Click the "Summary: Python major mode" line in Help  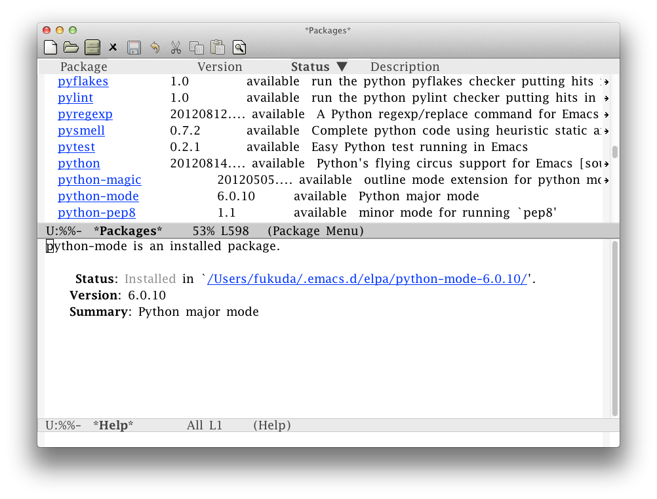pyautogui.click(x=164, y=312)
